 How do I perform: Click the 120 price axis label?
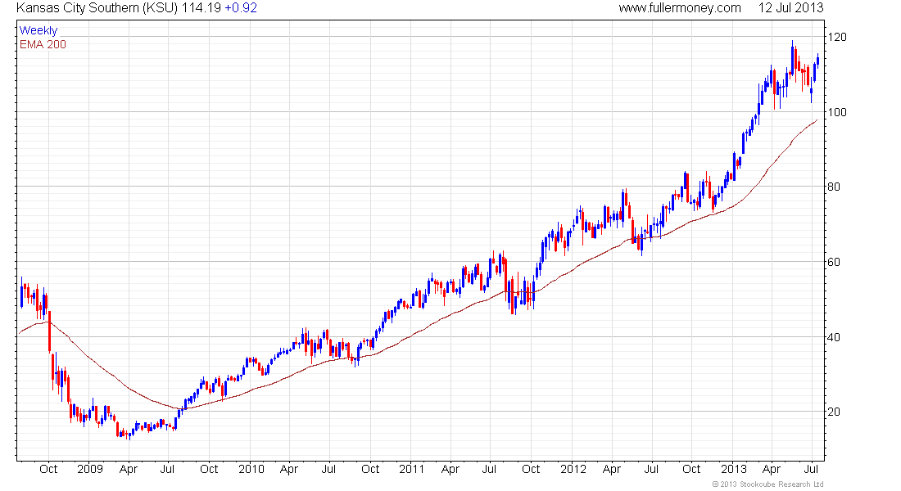pyautogui.click(x=837, y=37)
